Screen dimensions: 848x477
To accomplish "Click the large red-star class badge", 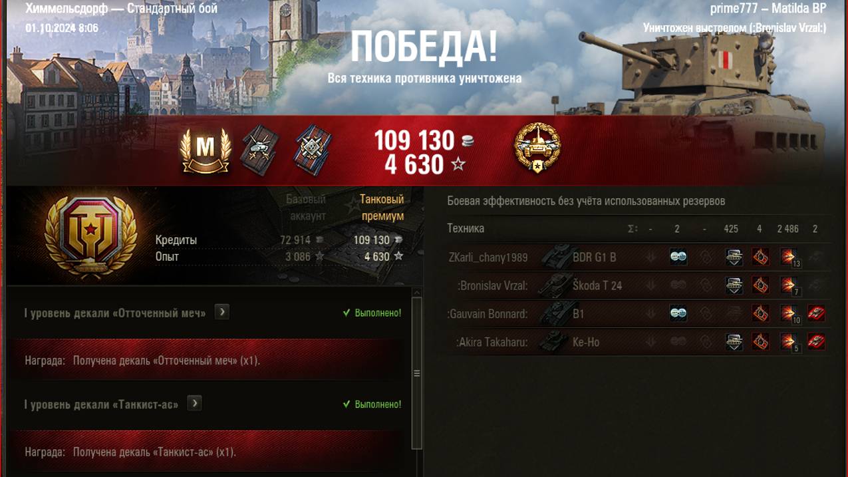I will coord(90,236).
